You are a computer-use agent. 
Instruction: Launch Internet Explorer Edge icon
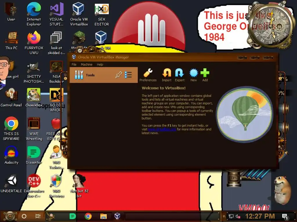[x=34, y=14]
